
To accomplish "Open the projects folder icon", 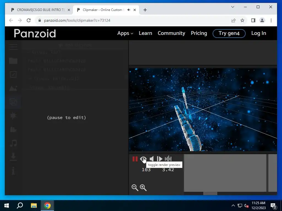I will click(13, 61).
